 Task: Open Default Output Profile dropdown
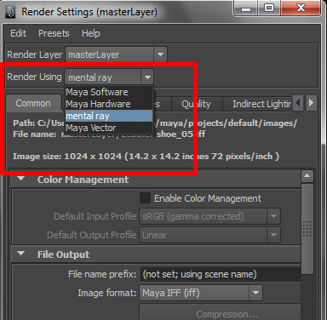coord(209,235)
